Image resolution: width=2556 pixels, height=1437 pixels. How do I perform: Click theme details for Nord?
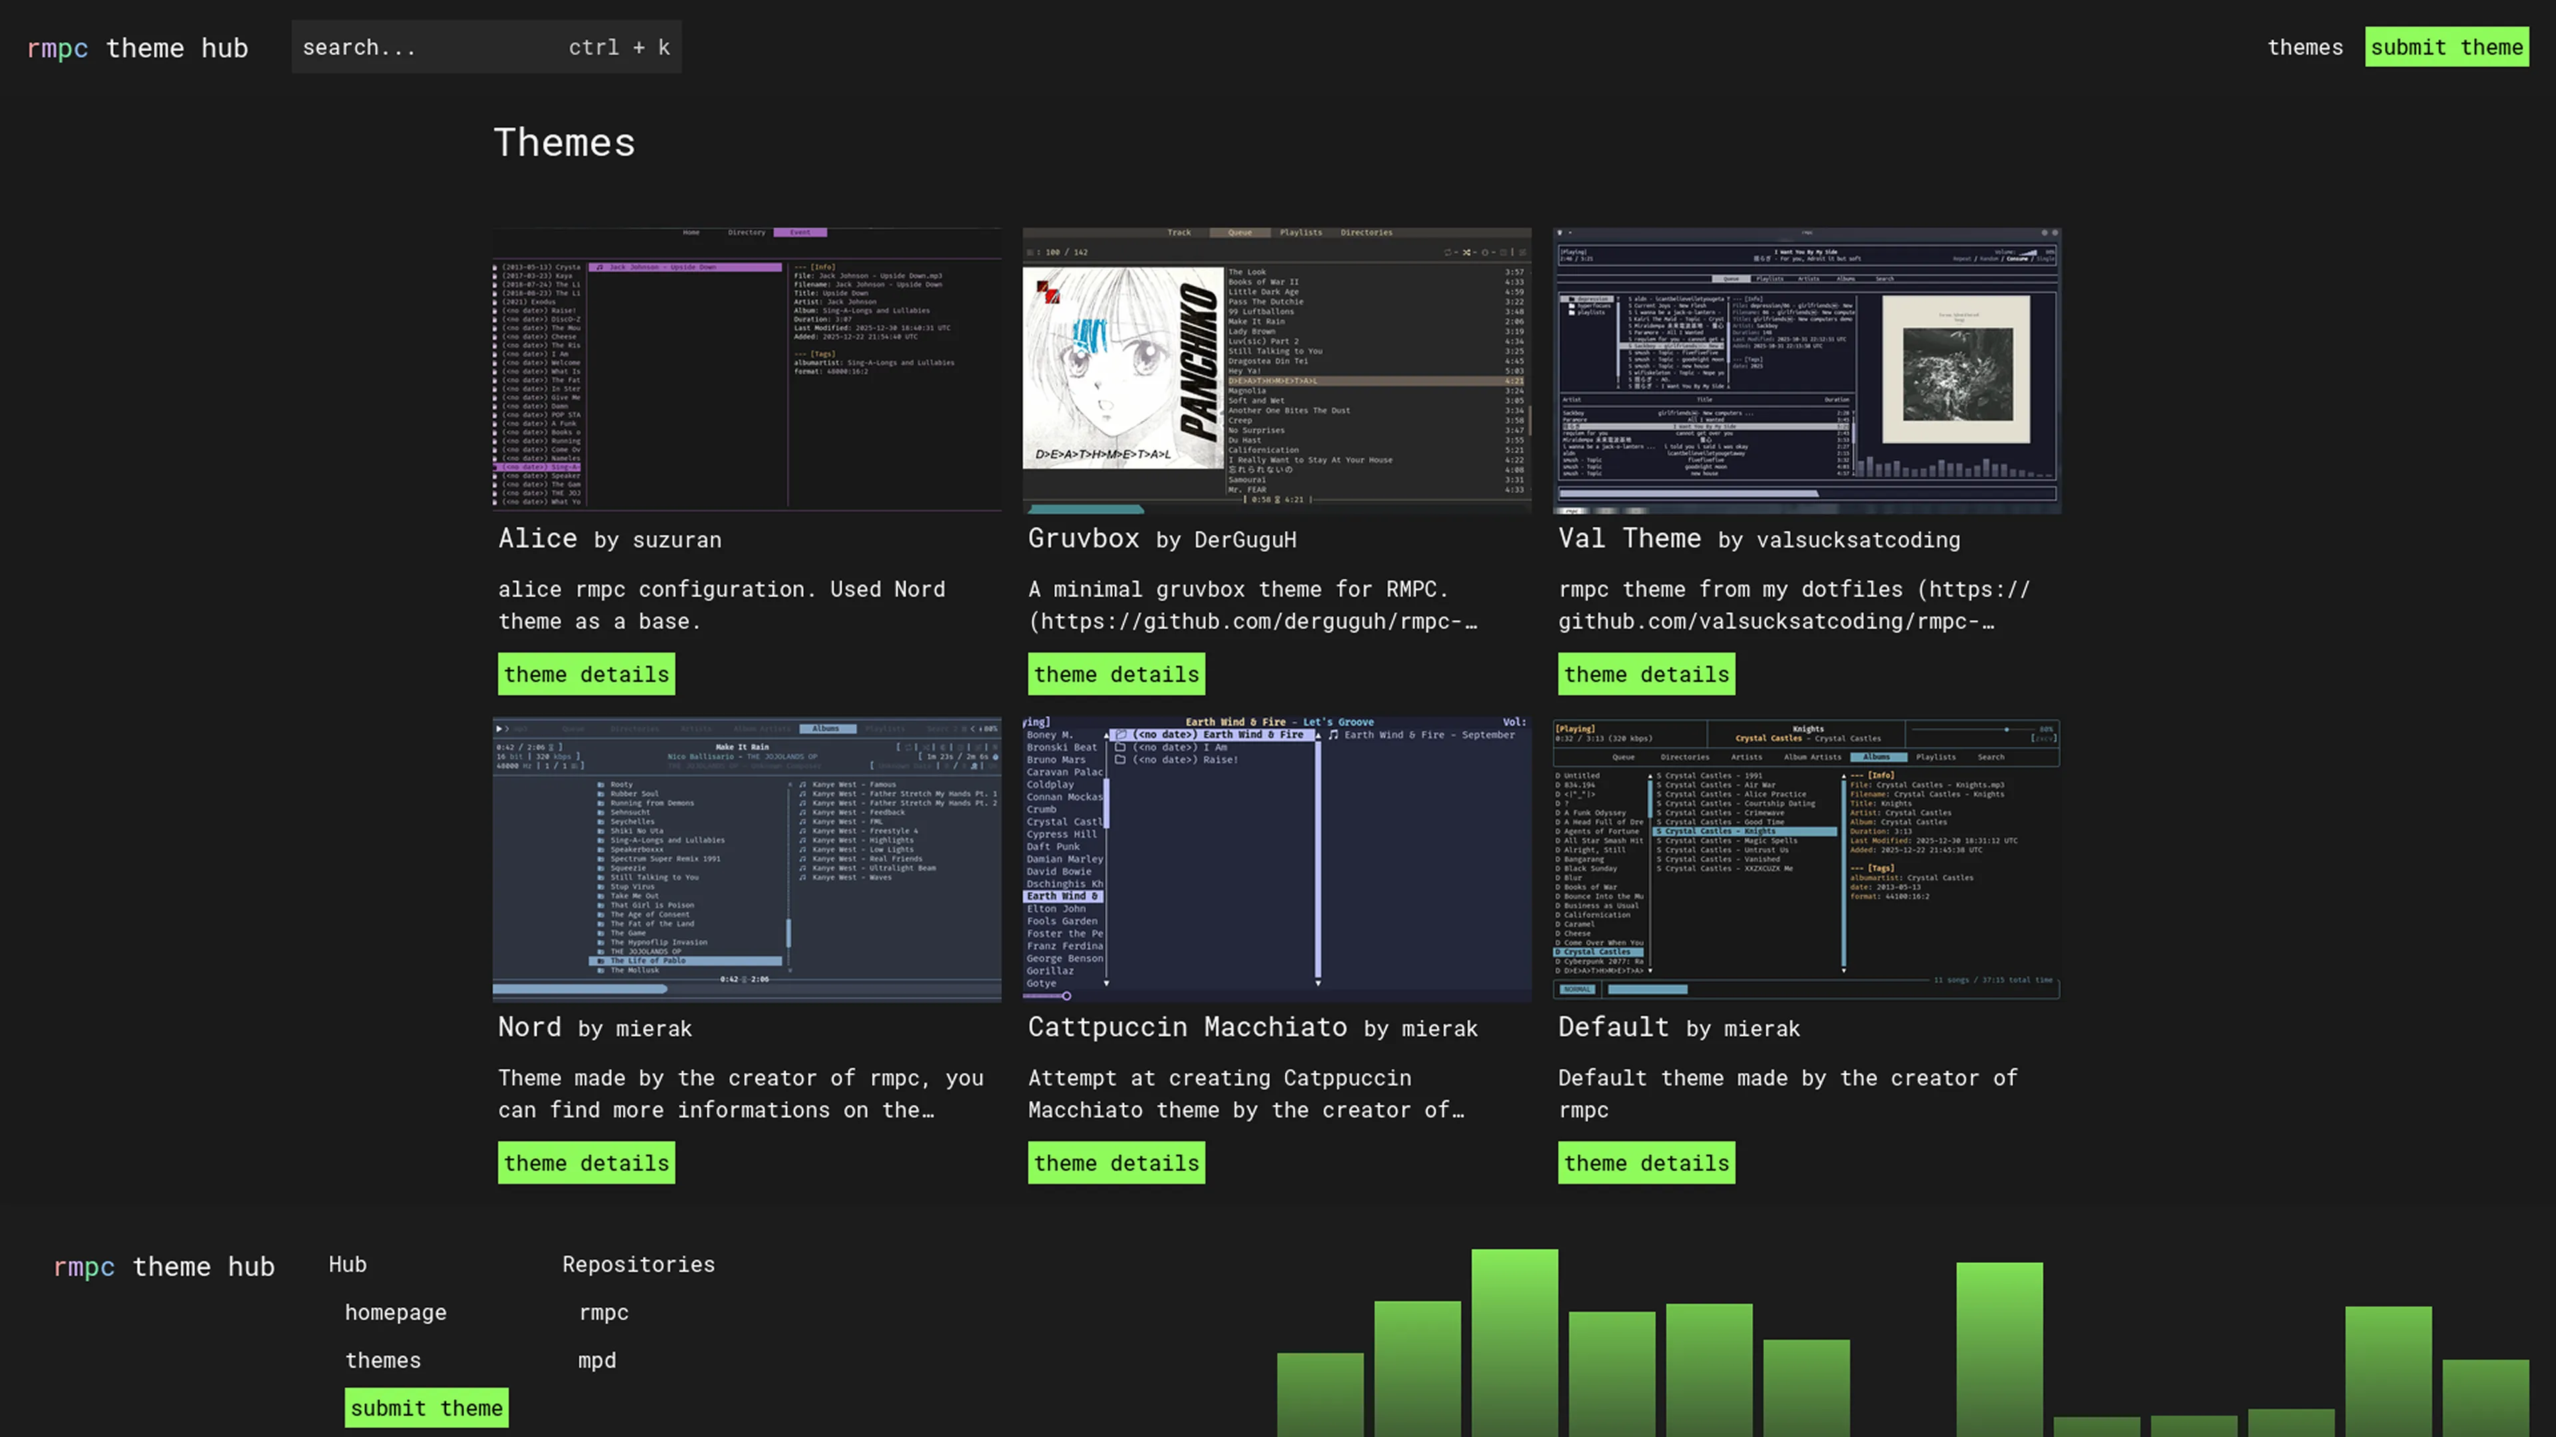587,1162
